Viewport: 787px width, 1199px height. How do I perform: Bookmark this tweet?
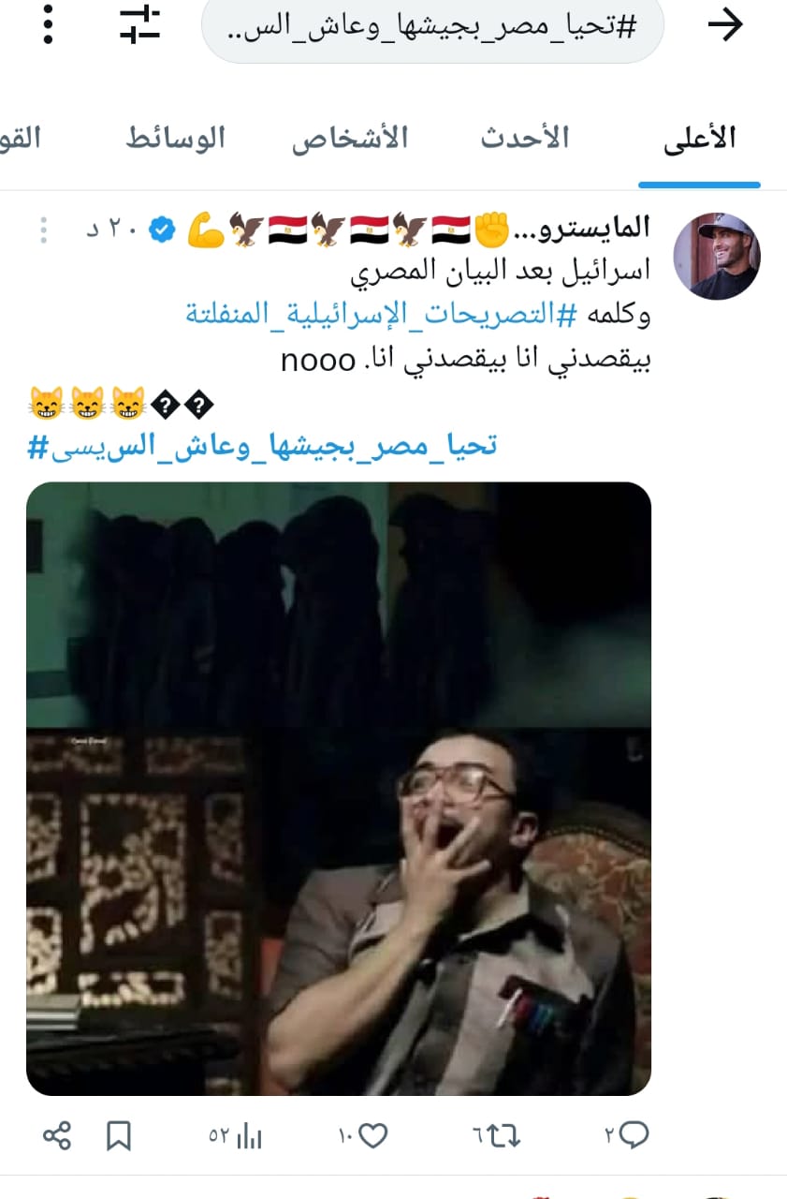click(x=119, y=1137)
